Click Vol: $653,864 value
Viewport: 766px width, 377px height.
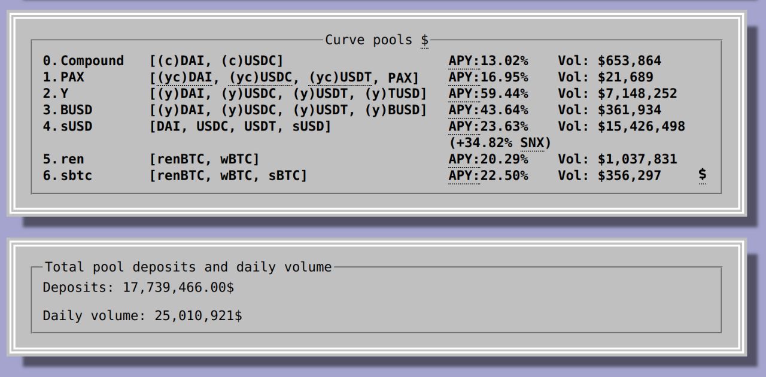pyautogui.click(x=610, y=61)
